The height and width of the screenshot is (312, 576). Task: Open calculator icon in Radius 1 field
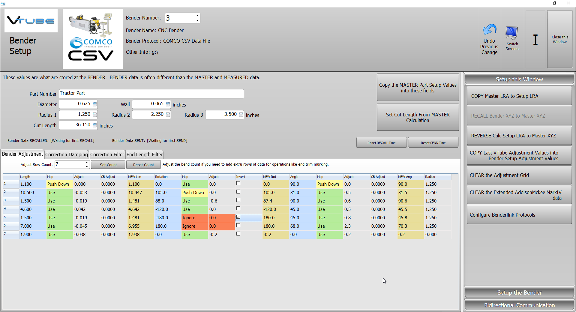(x=95, y=115)
